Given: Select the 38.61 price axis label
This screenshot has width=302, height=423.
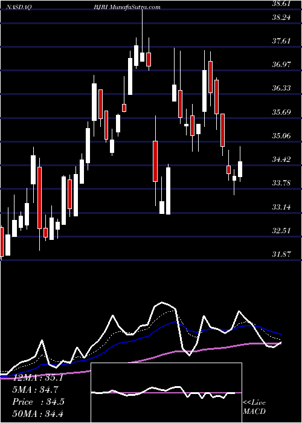Looking at the screenshot, I should click(281, 4).
